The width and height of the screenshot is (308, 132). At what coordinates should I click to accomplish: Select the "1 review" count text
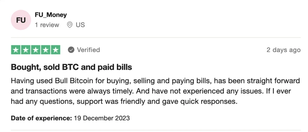(x=47, y=25)
